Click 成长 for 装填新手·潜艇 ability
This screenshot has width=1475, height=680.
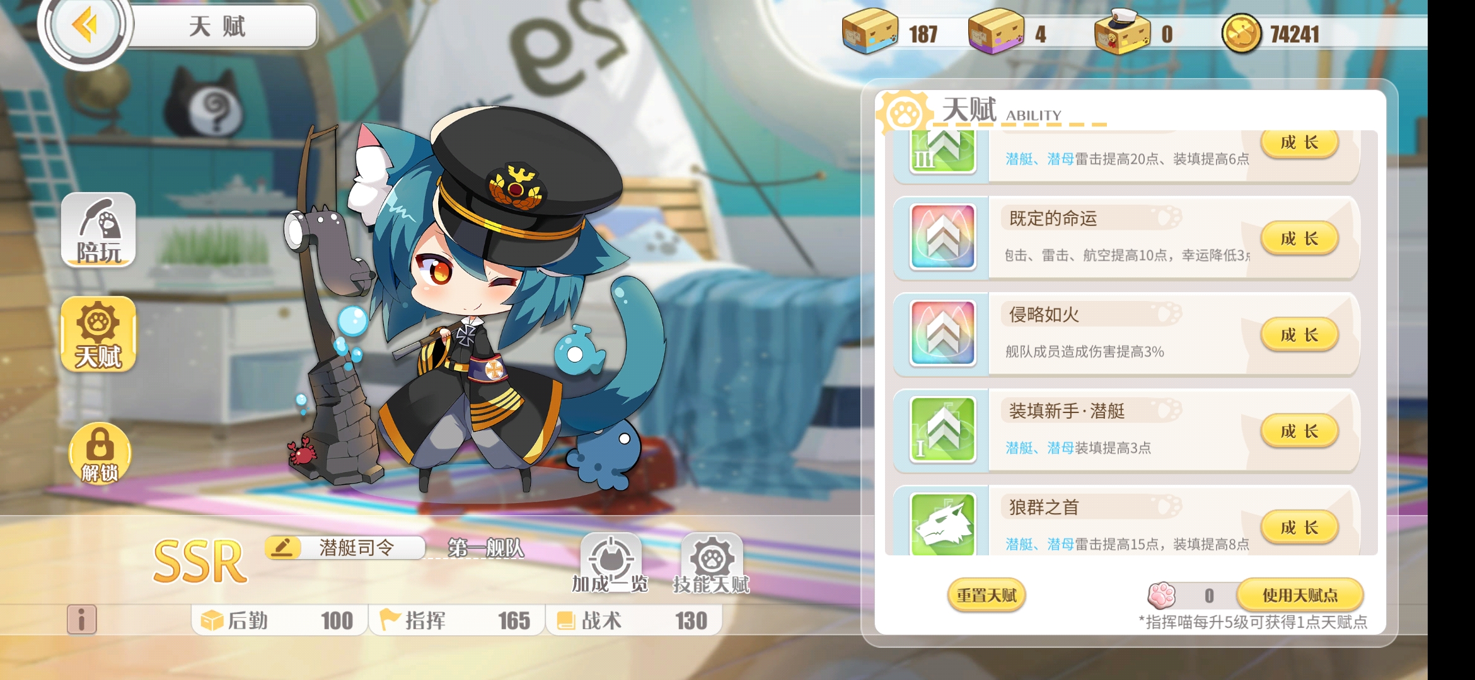pos(1299,431)
